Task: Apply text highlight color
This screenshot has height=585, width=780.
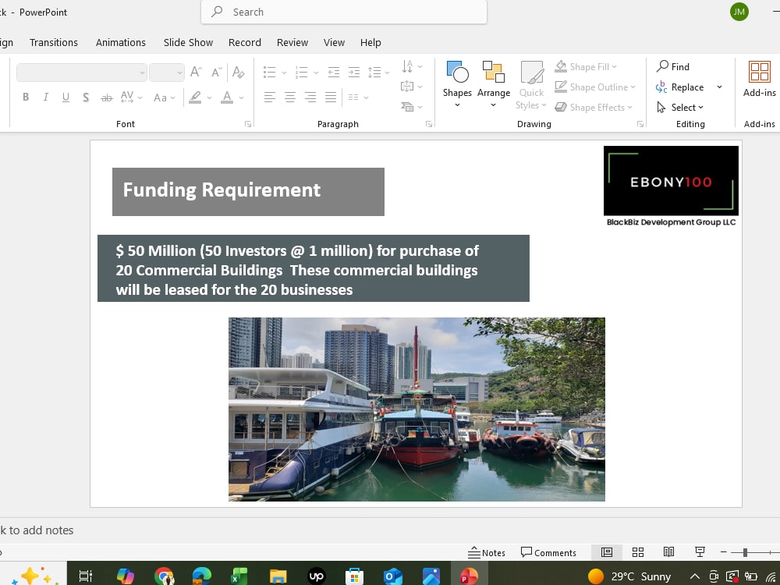Action: tap(195, 97)
